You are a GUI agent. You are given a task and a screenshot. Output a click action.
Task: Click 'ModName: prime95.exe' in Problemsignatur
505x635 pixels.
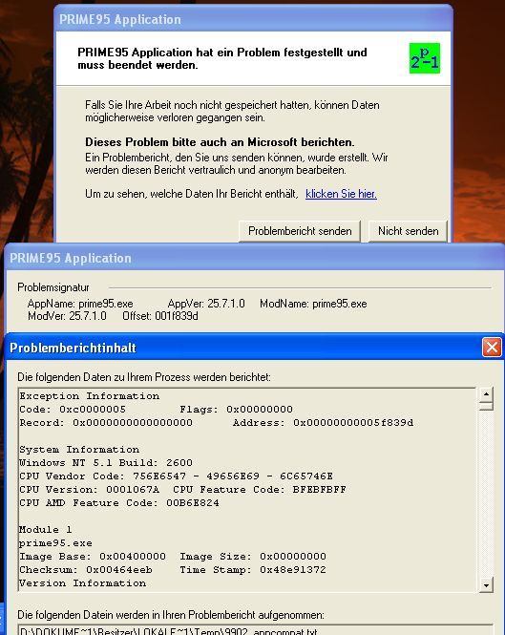click(313, 304)
